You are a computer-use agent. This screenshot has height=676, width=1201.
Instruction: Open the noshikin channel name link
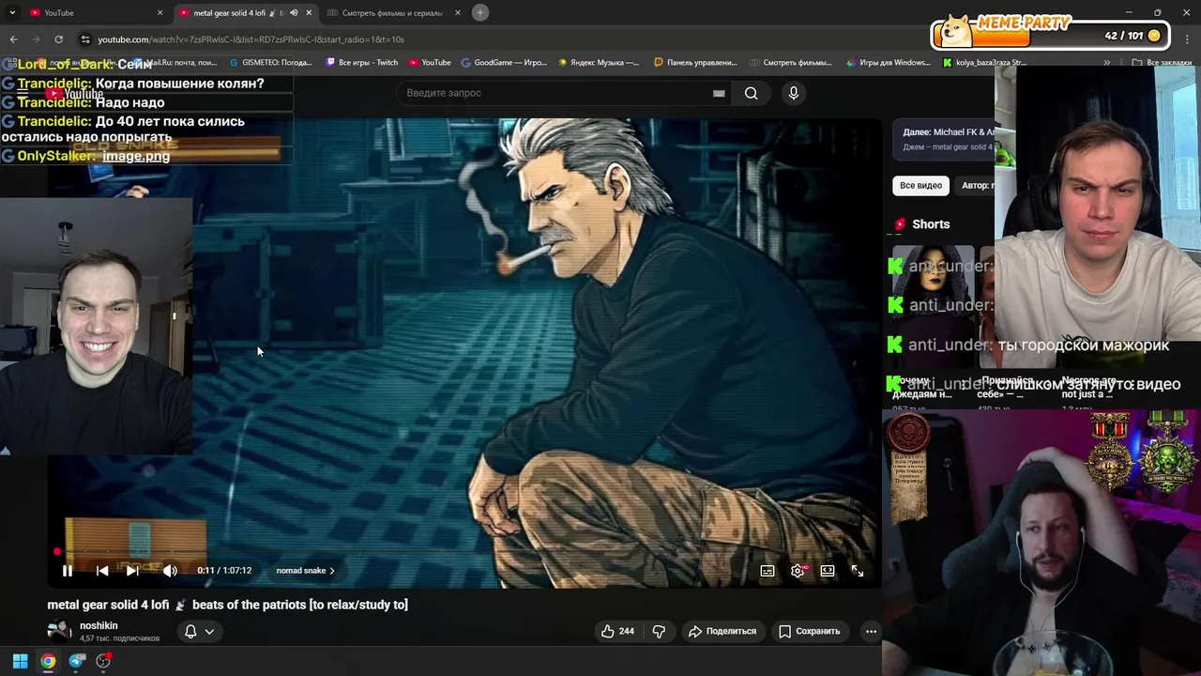click(x=99, y=625)
